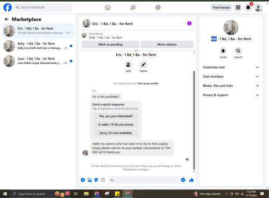Go back using the Marketplace back arrow
The width and height of the screenshot is (269, 198).
[x=6, y=19]
